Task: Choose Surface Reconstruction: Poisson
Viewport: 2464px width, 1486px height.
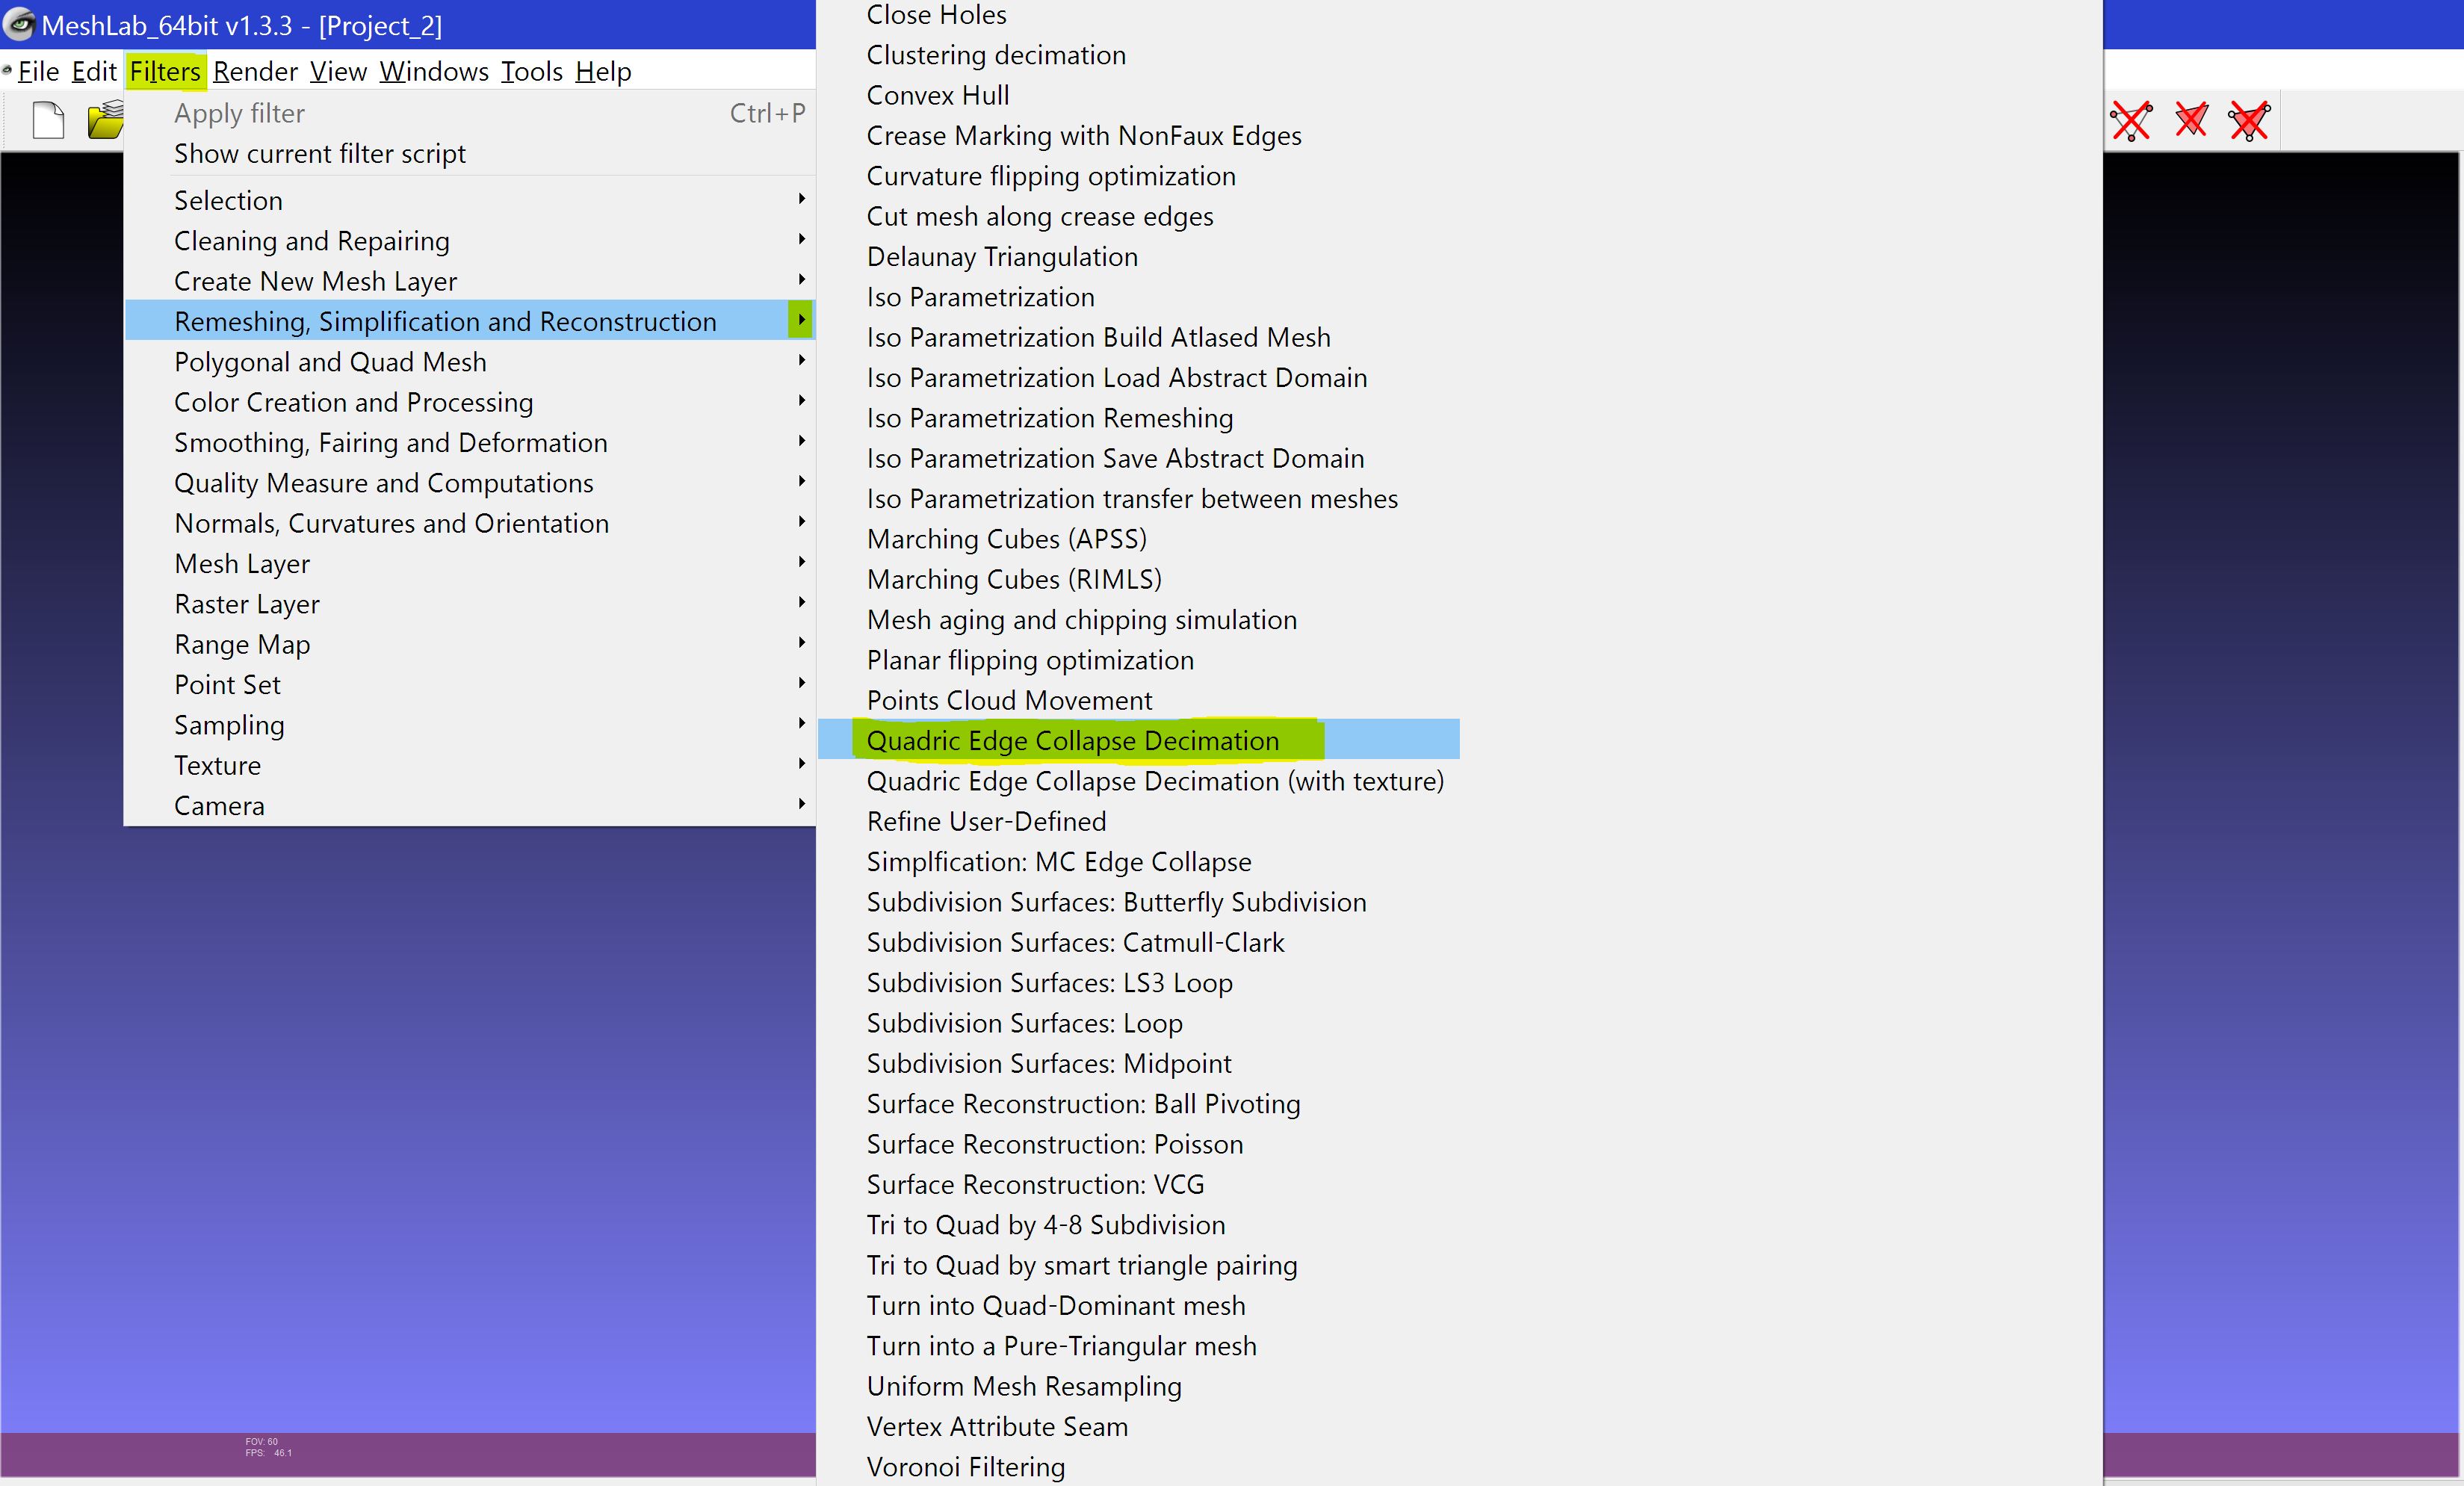Action: (1054, 1144)
